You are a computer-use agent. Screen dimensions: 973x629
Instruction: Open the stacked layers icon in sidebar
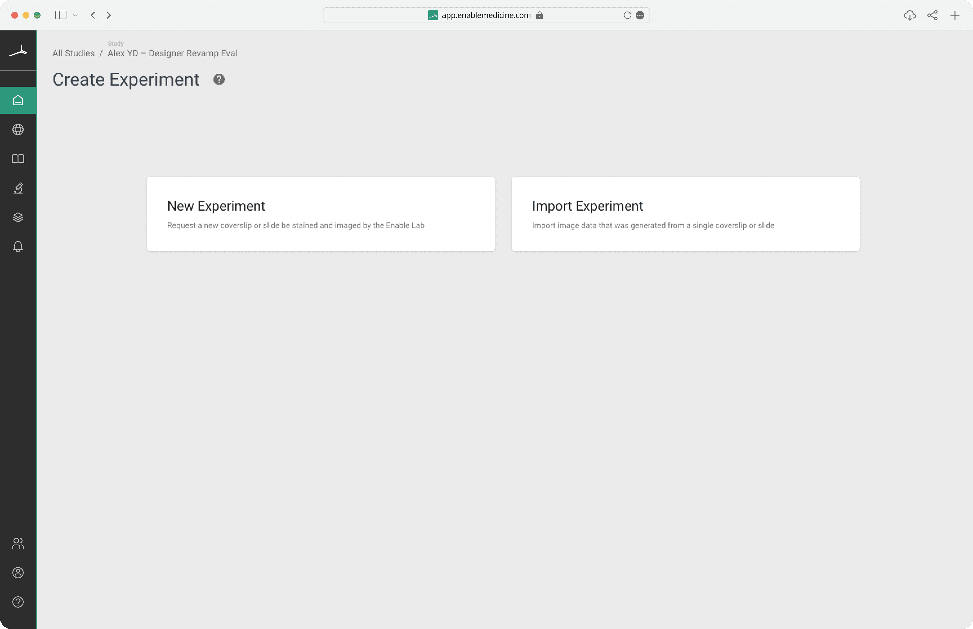pyautogui.click(x=18, y=217)
